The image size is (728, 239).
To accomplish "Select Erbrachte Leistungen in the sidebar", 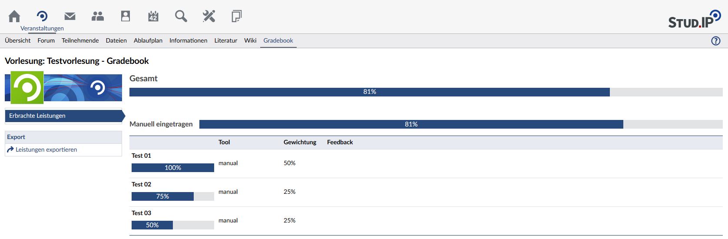I will [x=37, y=116].
